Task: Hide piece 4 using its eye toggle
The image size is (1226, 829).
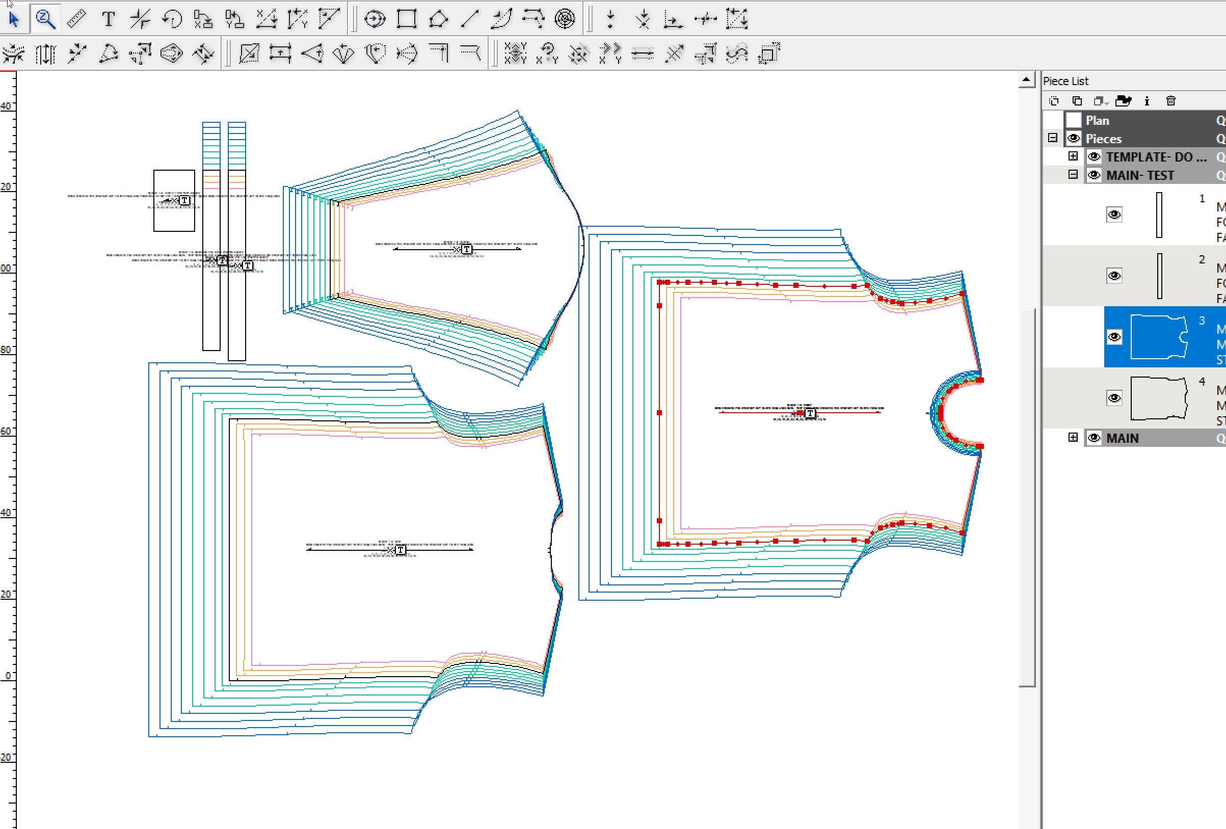Action: (1113, 397)
